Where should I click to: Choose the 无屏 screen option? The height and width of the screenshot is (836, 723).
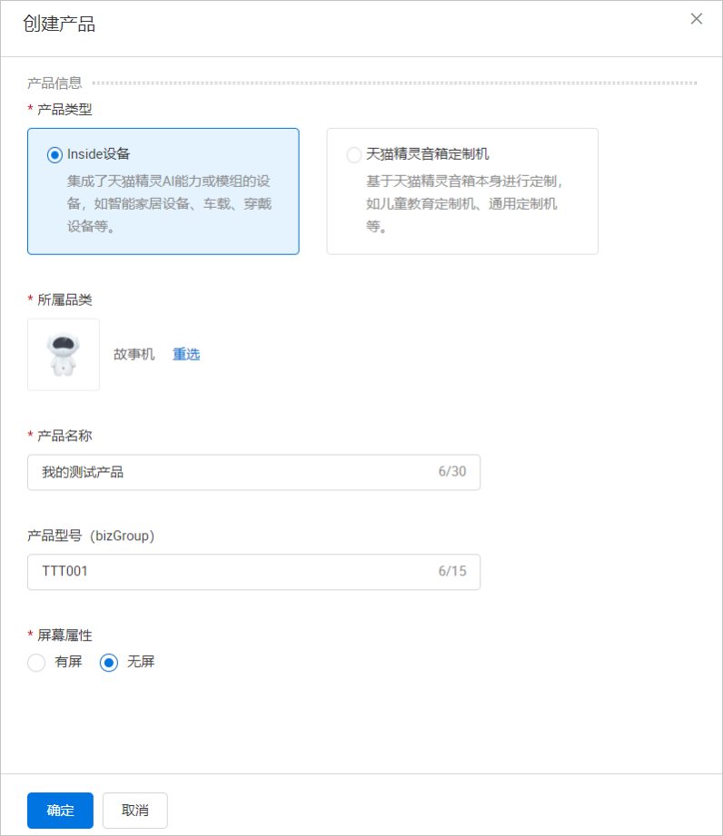tap(109, 663)
